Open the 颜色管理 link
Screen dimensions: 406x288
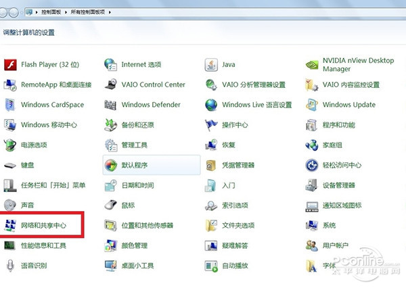(x=135, y=245)
